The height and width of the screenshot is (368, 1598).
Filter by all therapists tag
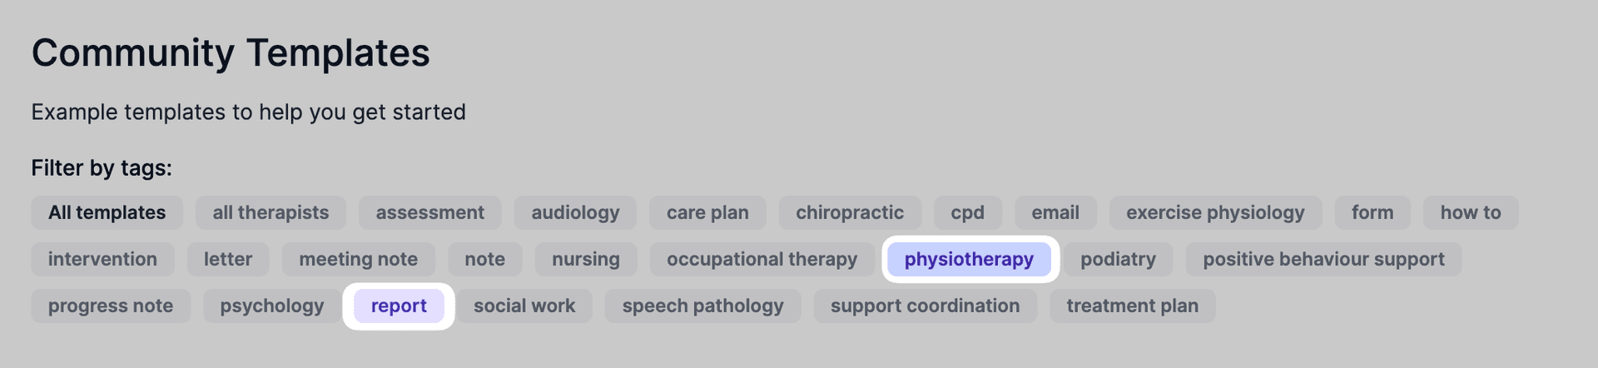pos(270,213)
